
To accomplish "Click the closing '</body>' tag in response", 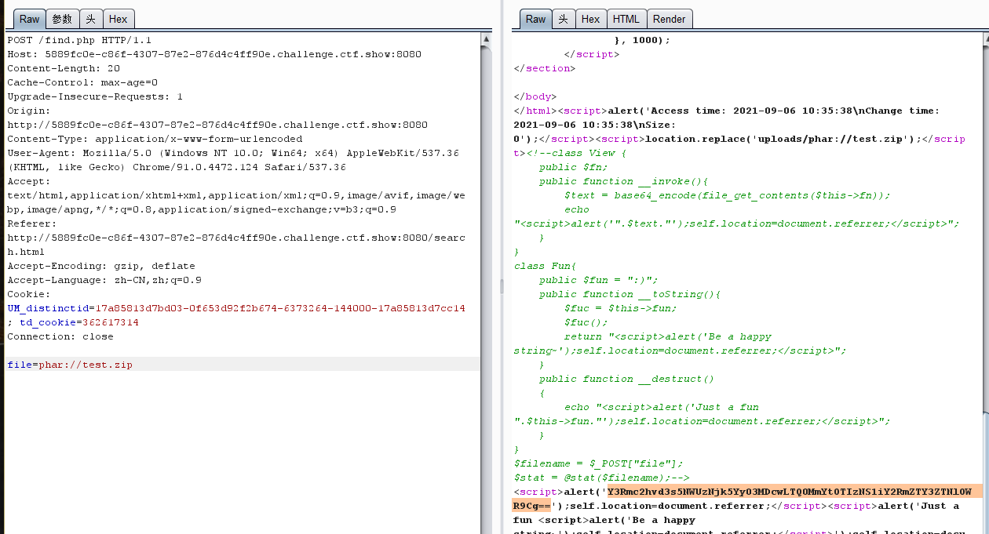I will 535,96.
